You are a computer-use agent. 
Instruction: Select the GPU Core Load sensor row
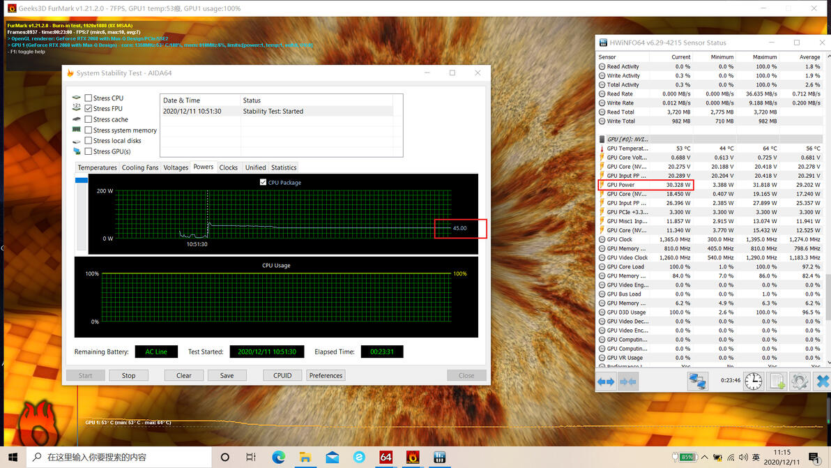pyautogui.click(x=710, y=266)
